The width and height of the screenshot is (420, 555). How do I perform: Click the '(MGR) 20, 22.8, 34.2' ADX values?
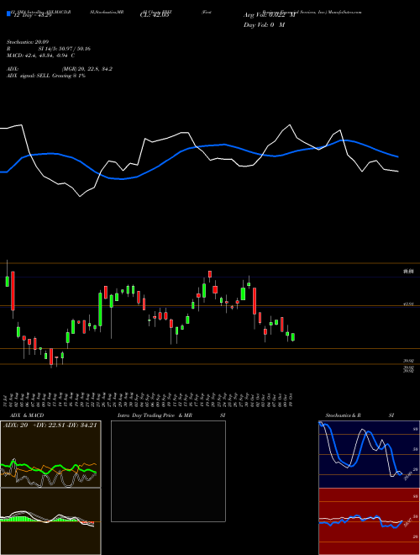click(x=87, y=69)
